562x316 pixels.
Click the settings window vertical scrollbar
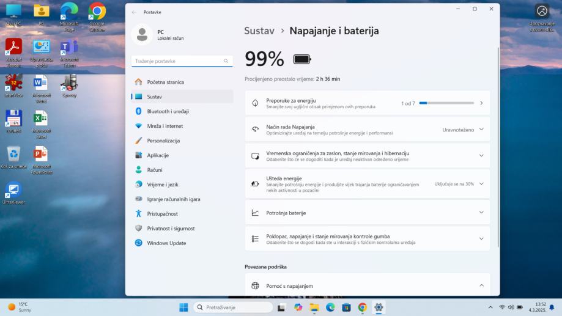[498, 147]
